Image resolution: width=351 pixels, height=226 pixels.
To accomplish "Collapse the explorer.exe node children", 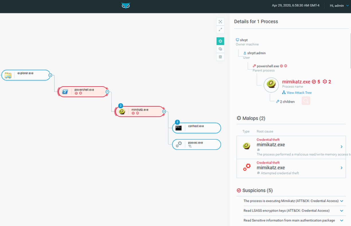I will tap(50, 75).
